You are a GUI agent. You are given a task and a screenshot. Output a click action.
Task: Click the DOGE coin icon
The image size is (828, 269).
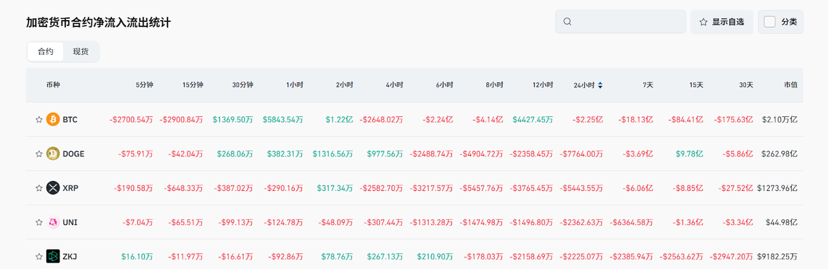52,154
